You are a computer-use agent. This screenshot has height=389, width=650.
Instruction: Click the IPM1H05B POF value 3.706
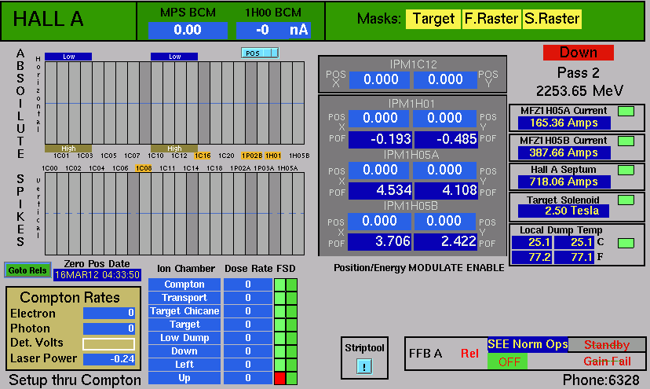[x=379, y=241]
